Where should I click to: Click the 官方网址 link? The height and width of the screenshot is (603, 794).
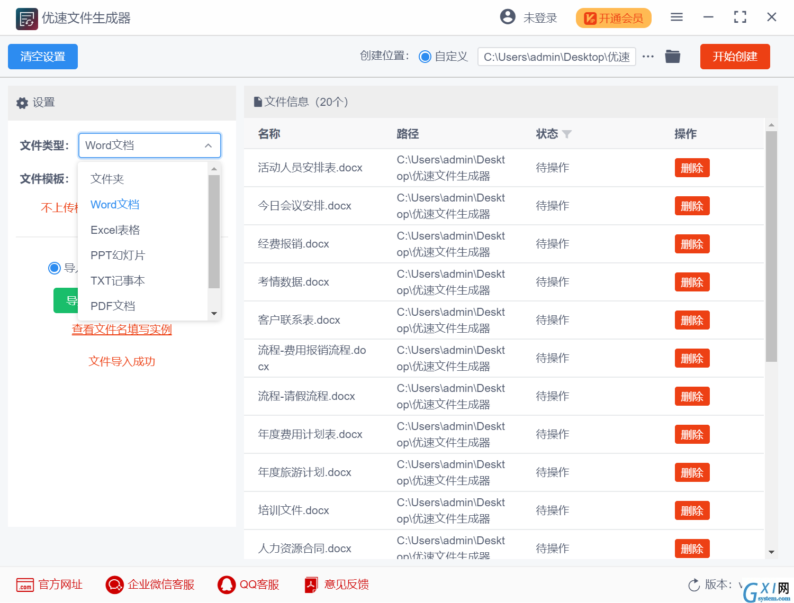click(60, 584)
